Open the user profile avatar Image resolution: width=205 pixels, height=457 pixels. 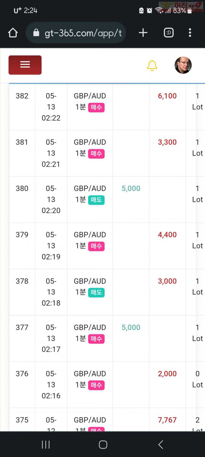click(x=183, y=65)
